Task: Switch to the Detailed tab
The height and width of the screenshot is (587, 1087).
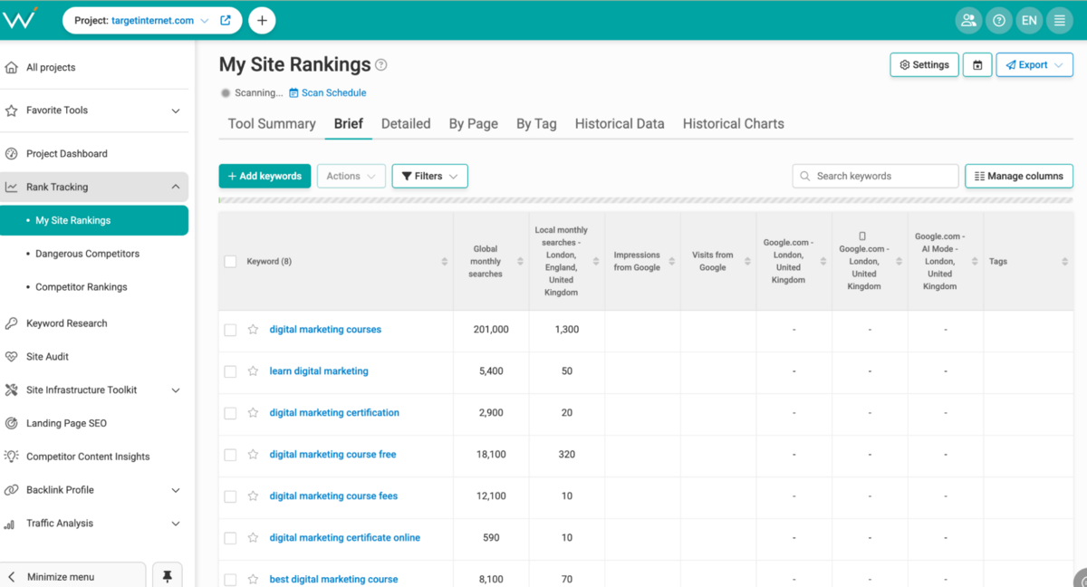Action: pos(406,124)
